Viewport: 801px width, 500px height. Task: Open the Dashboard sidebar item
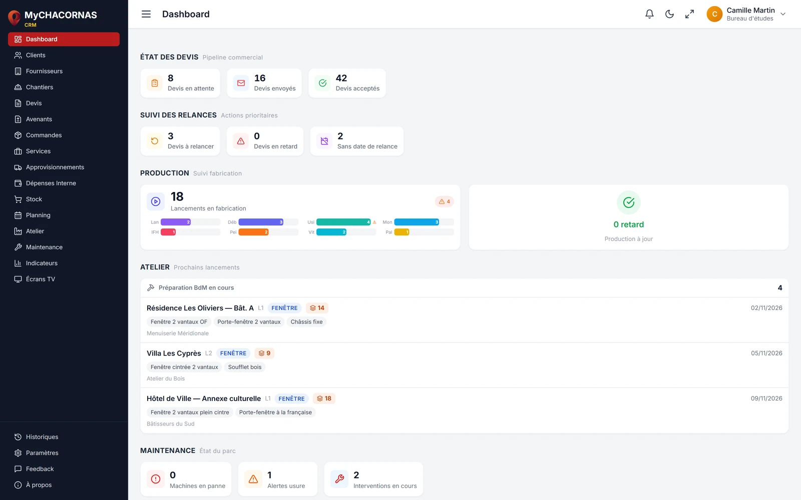pos(64,39)
